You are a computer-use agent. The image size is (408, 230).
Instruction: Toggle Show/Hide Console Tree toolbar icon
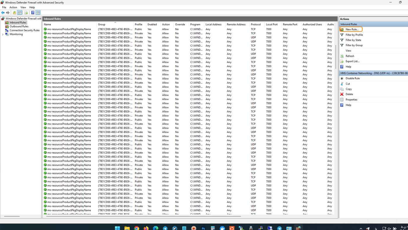click(20, 13)
